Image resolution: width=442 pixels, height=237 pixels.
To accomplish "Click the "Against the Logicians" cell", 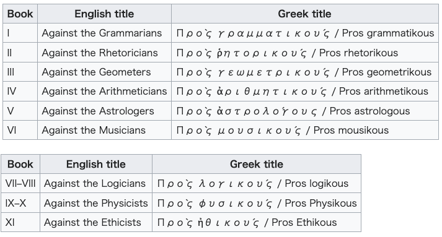I will 96,183.
